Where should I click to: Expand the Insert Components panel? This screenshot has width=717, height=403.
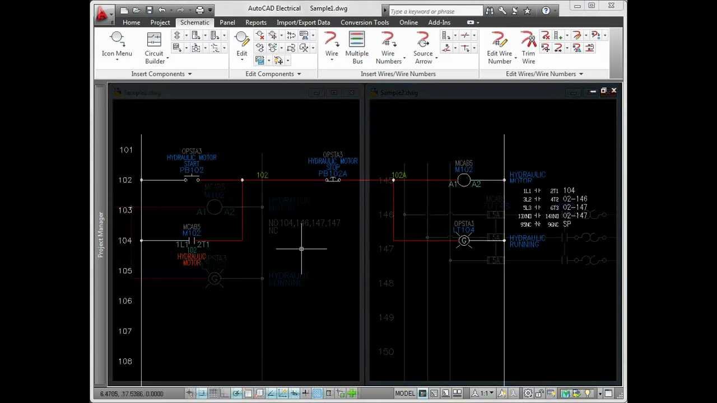click(161, 74)
